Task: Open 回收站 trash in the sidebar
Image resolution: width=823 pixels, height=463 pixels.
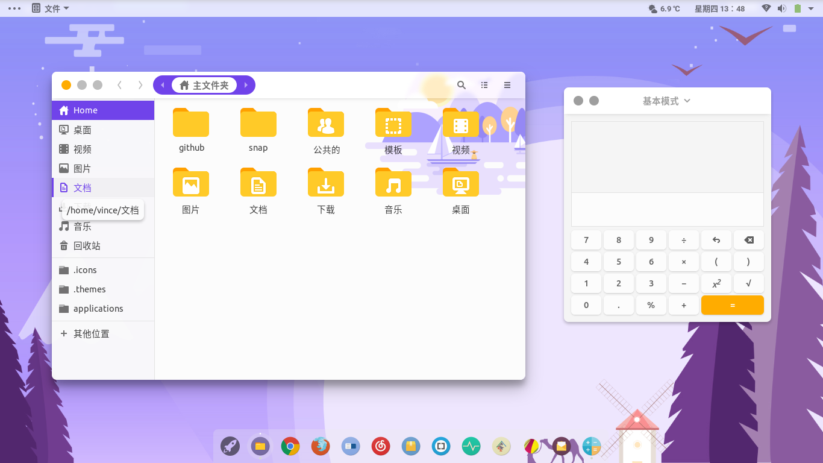Action: [103, 245]
